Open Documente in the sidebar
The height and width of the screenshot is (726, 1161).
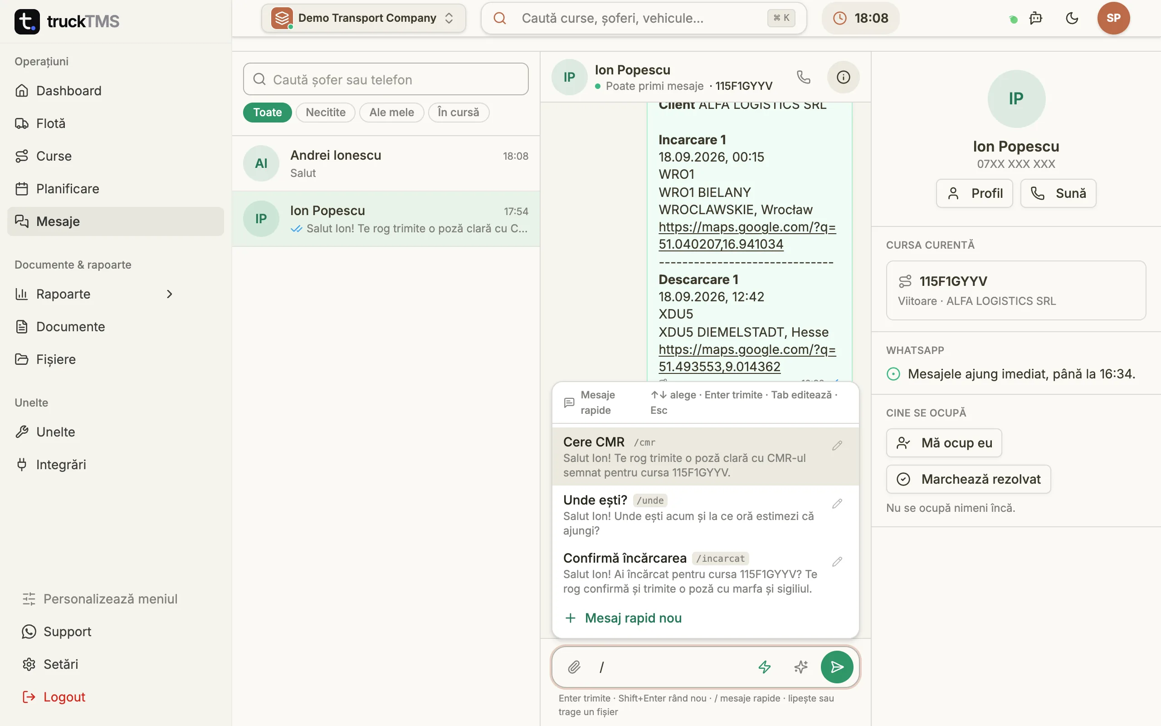pos(116,327)
